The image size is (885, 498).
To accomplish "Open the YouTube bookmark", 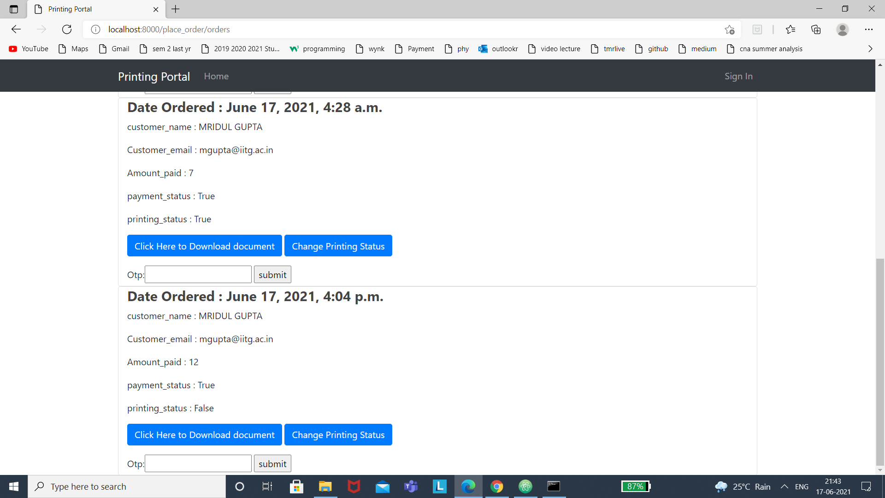I will (x=29, y=48).
